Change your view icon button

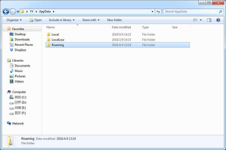[195, 20]
